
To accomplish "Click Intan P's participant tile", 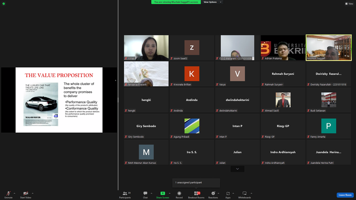I will click(238, 126).
